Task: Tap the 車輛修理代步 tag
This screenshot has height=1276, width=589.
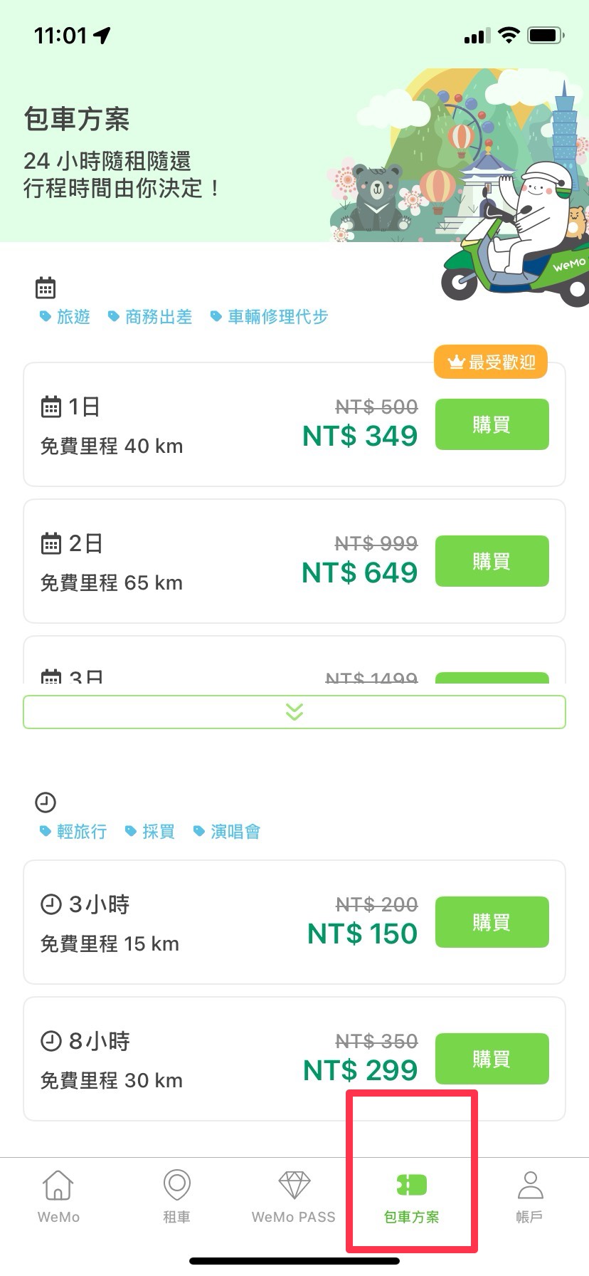Action: (x=270, y=317)
